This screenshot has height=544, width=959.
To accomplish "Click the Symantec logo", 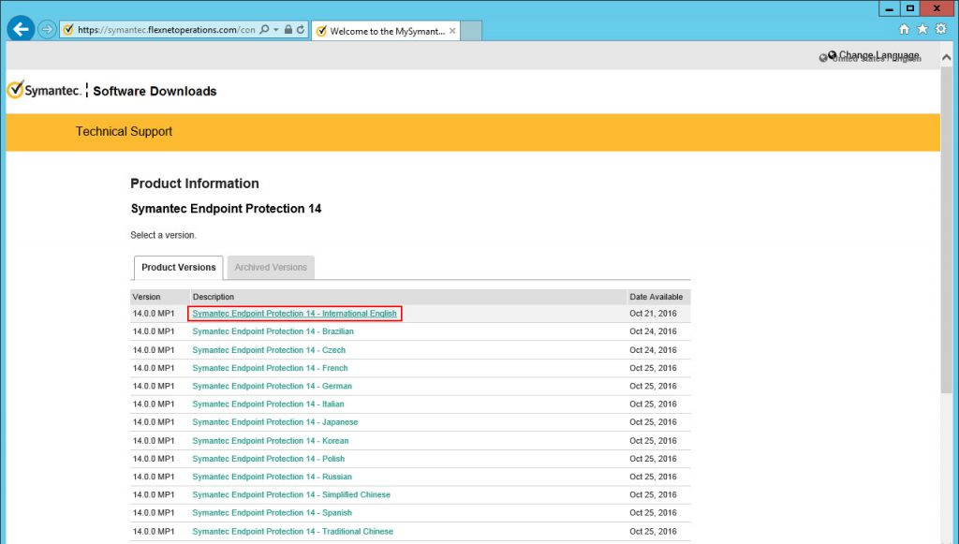I will (x=44, y=90).
